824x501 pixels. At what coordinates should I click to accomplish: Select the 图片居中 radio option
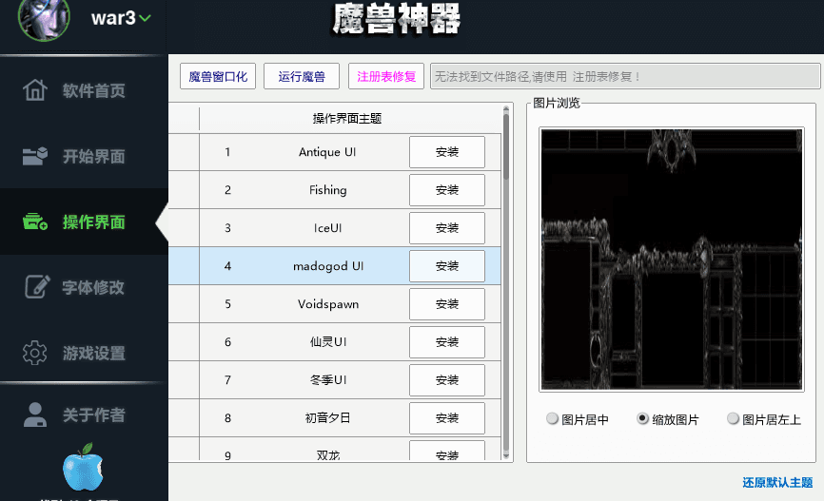(x=553, y=419)
